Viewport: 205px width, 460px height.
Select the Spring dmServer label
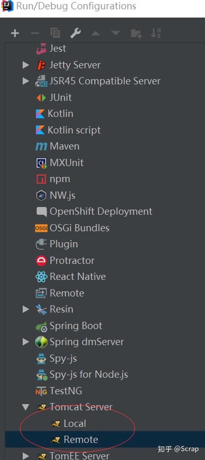(x=87, y=342)
